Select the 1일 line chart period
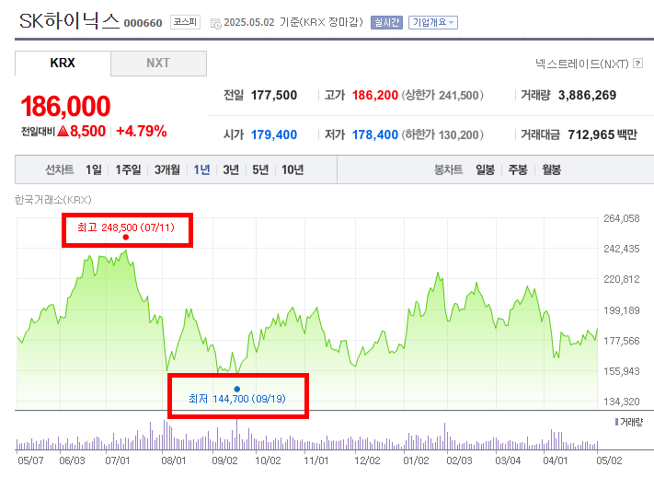This screenshot has width=654, height=478. 94,169
